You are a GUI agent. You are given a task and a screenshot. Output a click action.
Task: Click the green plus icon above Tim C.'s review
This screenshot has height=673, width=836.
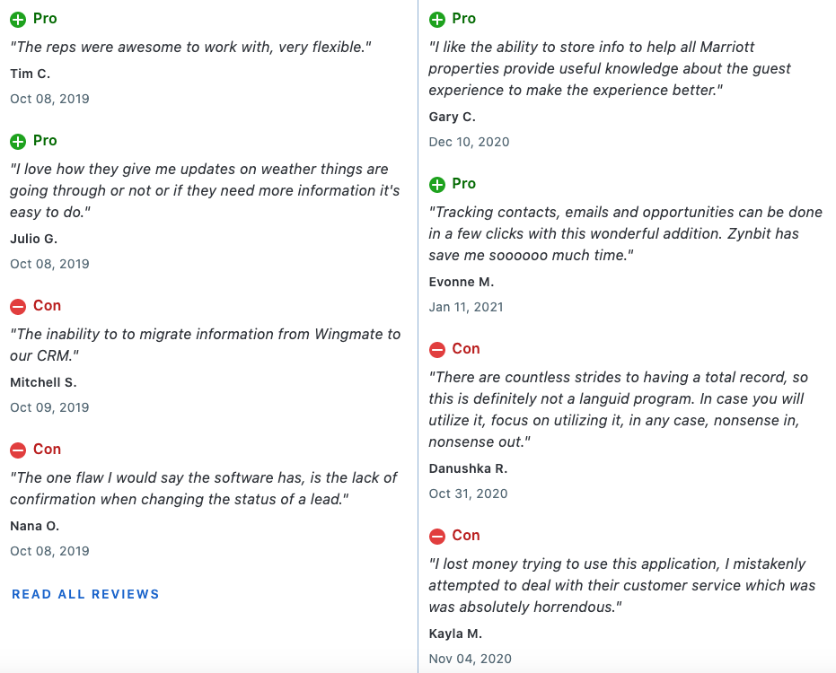click(18, 20)
